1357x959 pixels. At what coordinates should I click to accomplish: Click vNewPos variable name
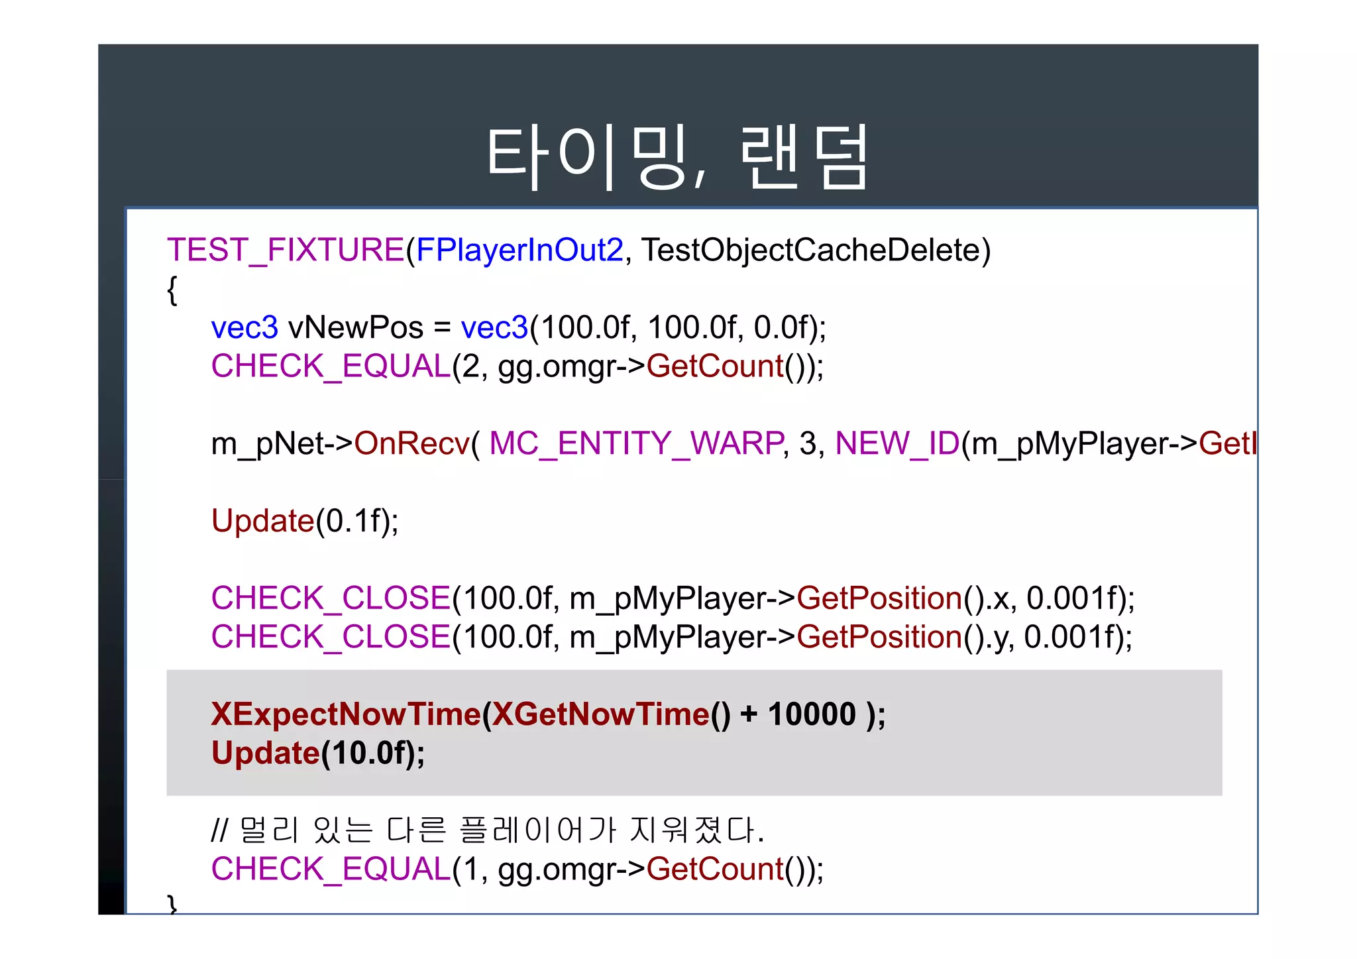[x=355, y=327]
